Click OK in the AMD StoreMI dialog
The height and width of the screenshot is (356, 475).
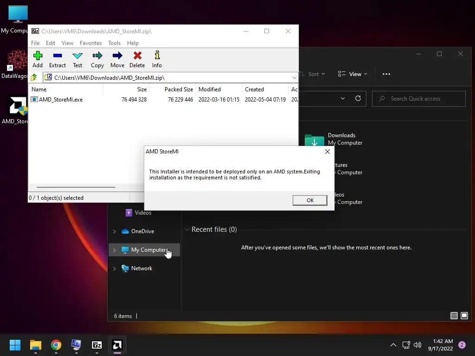[309, 200]
